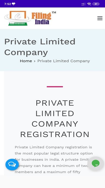Click the eFiling India logo
This screenshot has height=188, width=105.
[30, 18]
